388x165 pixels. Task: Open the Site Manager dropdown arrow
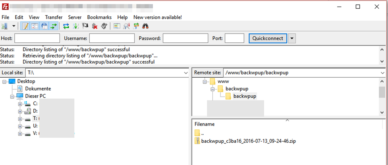point(13,26)
